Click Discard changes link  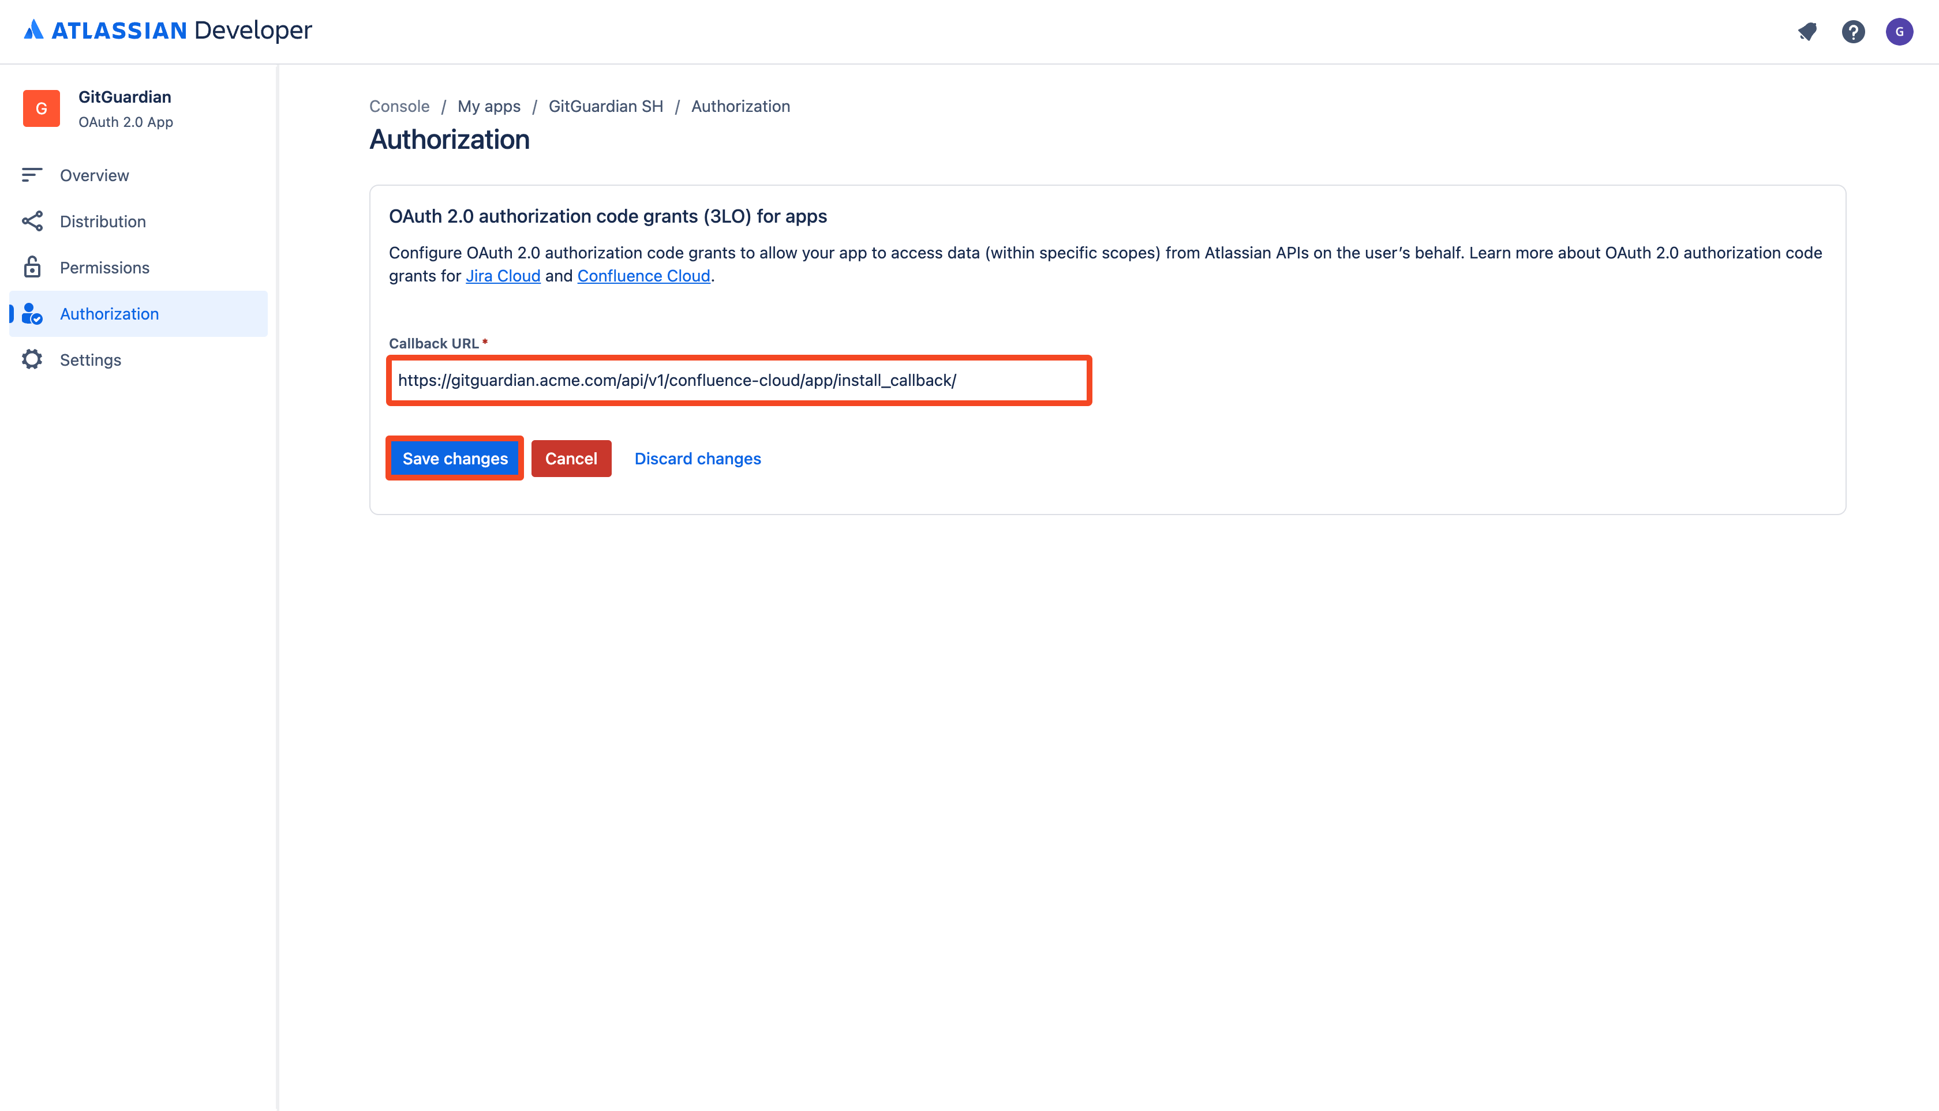point(698,458)
